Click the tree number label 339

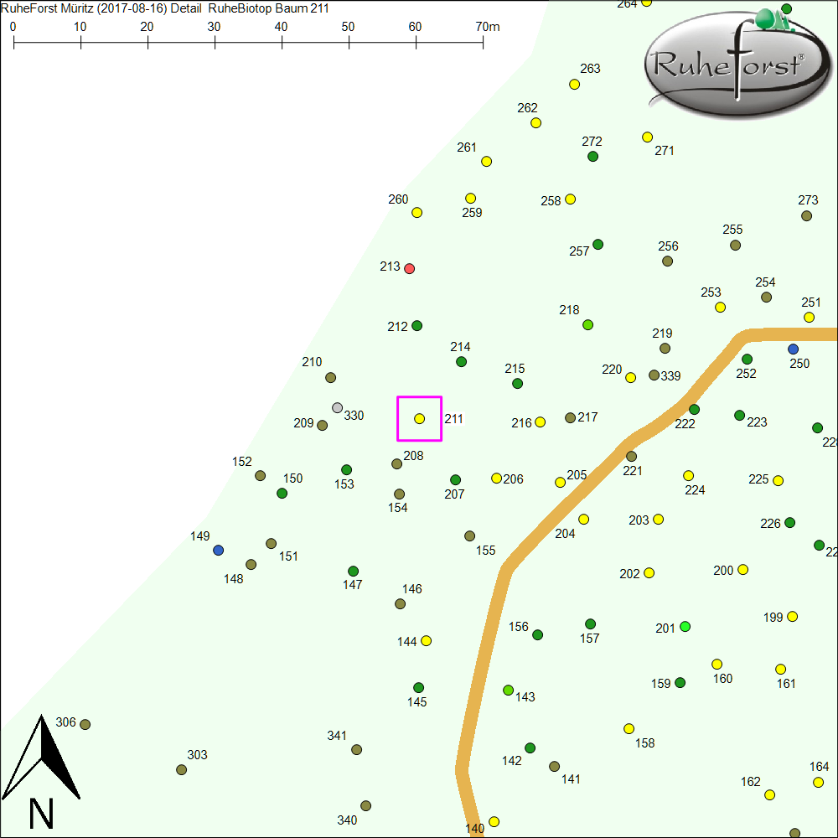670,376
